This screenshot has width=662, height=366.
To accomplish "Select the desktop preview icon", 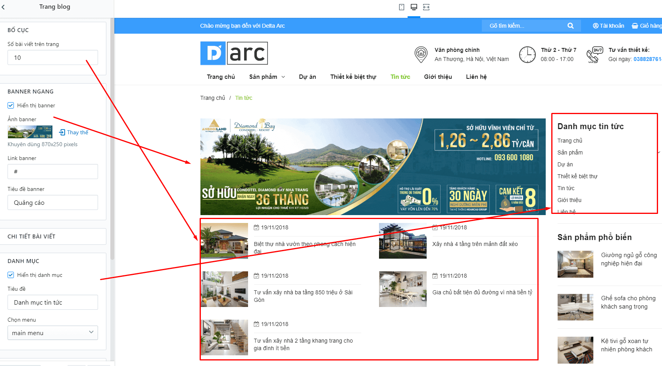I will pos(414,7).
